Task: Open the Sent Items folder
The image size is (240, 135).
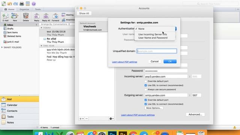Action: point(12,33)
